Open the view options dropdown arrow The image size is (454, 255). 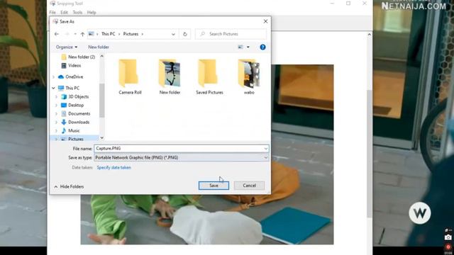[x=248, y=47]
